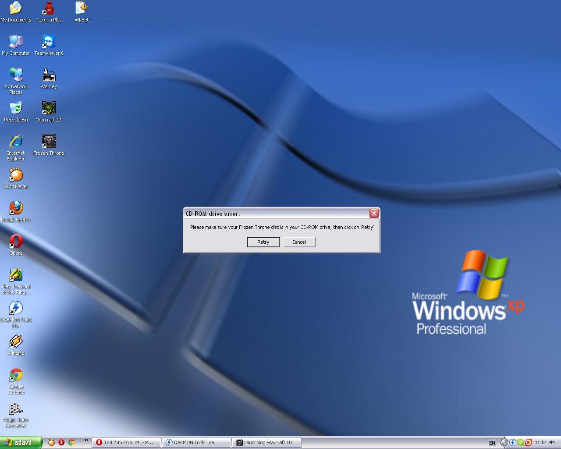This screenshot has width=561, height=449.
Task: Open the Windows Start menu
Action: point(21,442)
